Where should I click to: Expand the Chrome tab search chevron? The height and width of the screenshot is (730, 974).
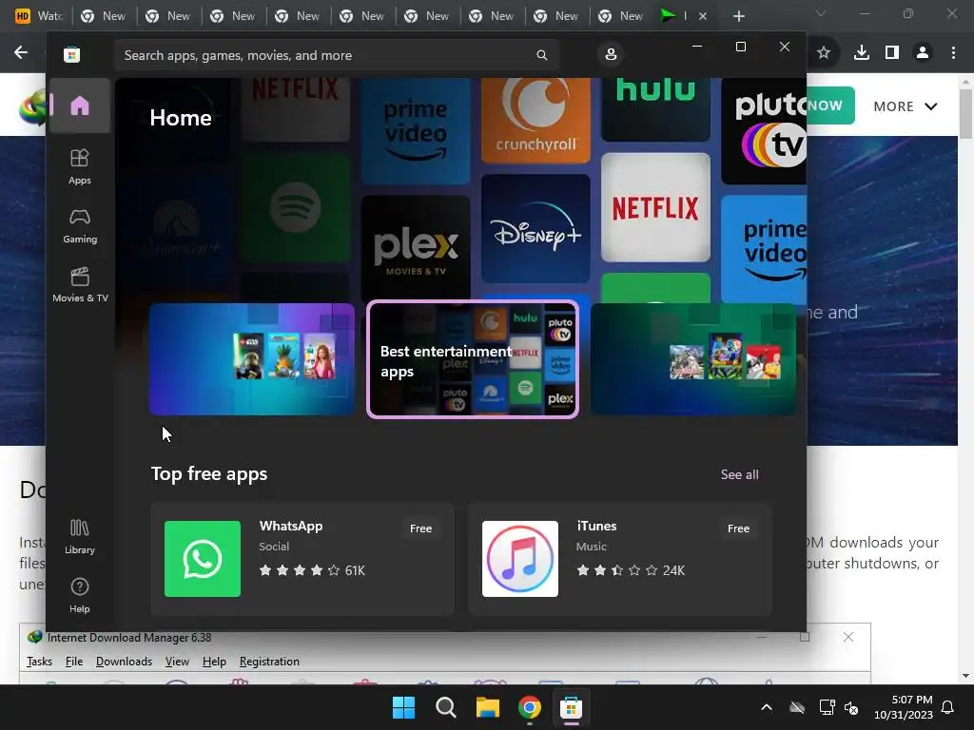(x=821, y=13)
